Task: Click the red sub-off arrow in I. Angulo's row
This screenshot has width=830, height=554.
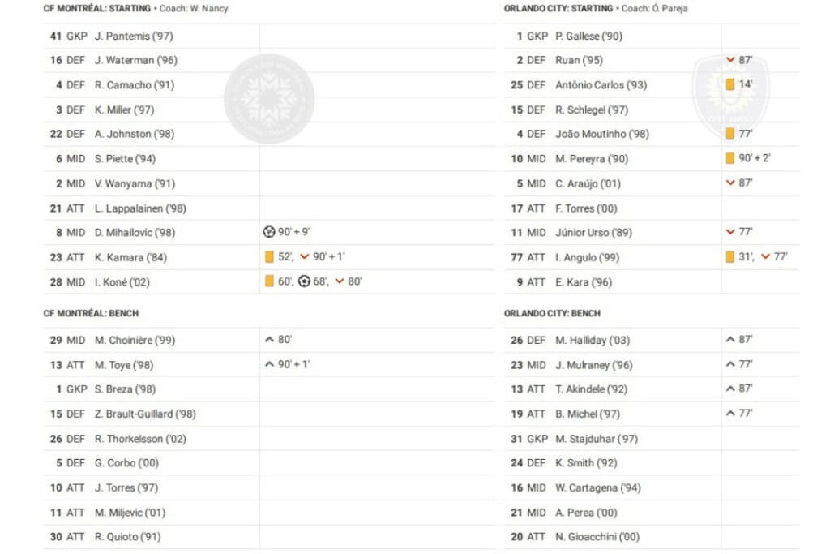Action: pos(766,257)
